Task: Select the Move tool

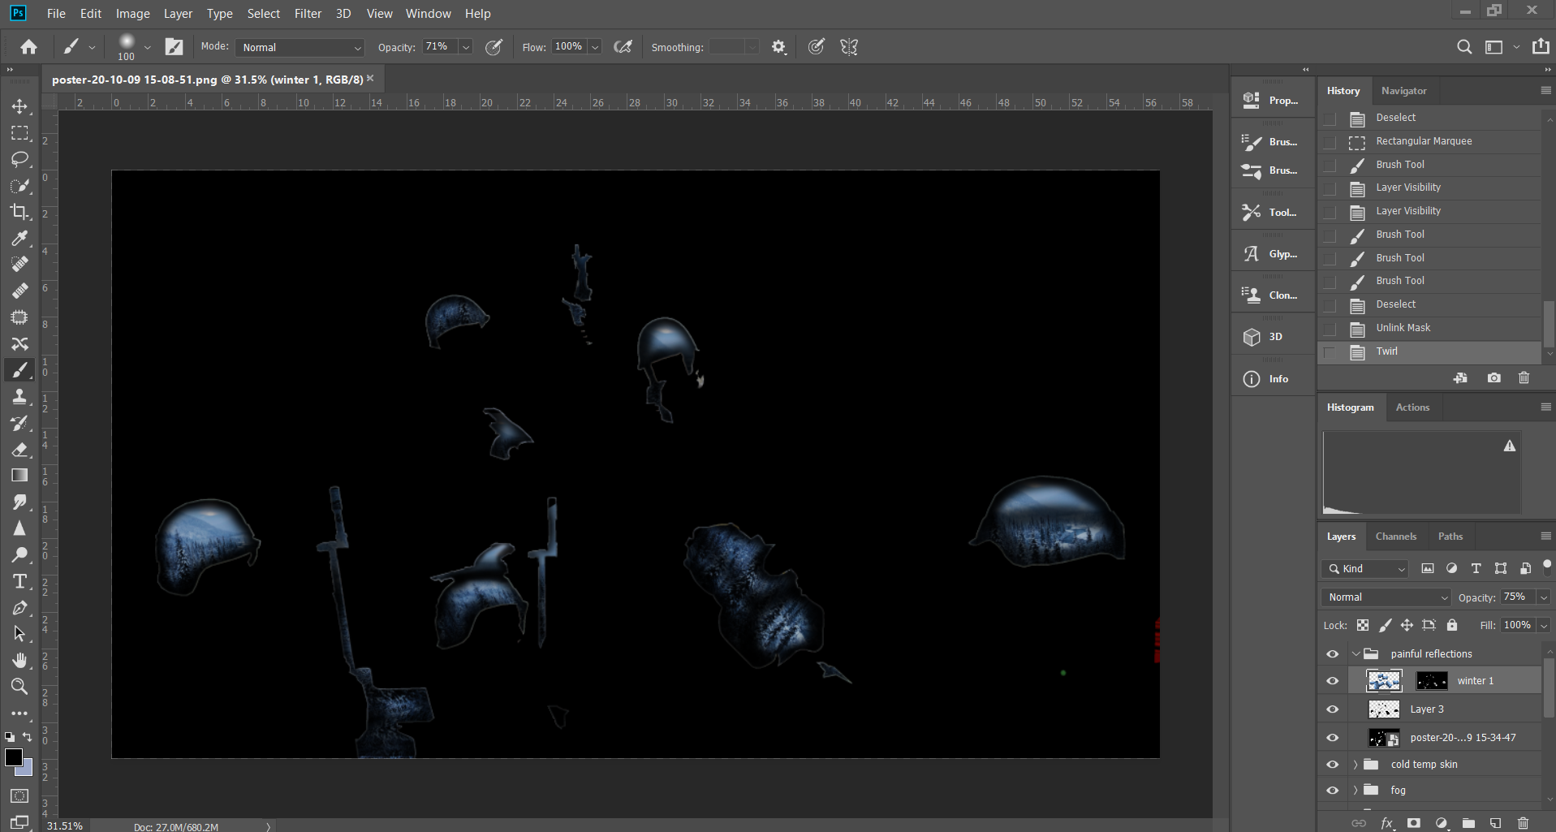Action: [19, 106]
